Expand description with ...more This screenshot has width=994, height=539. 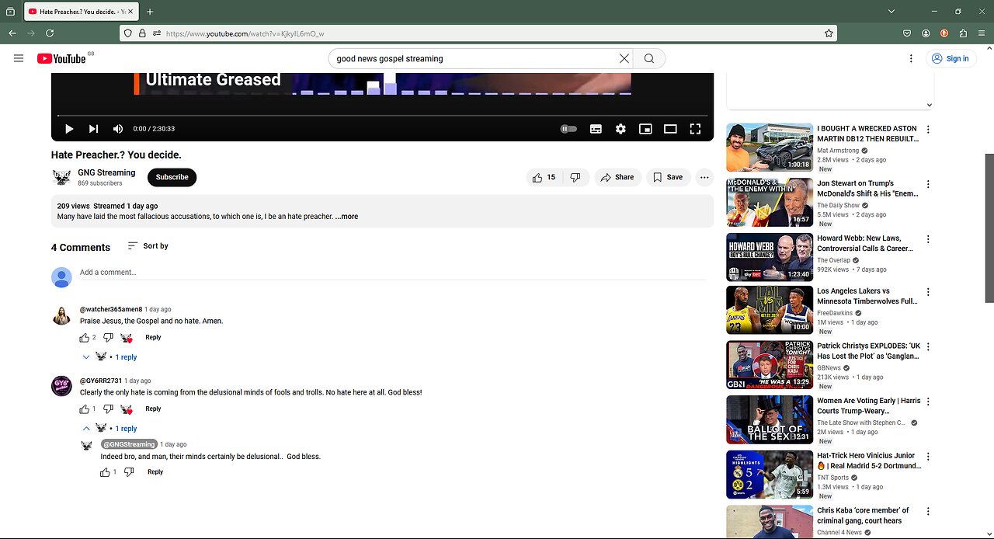click(346, 217)
